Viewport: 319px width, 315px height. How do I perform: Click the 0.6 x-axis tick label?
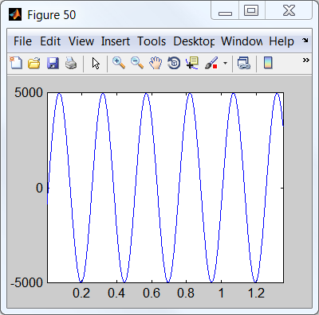(152, 294)
